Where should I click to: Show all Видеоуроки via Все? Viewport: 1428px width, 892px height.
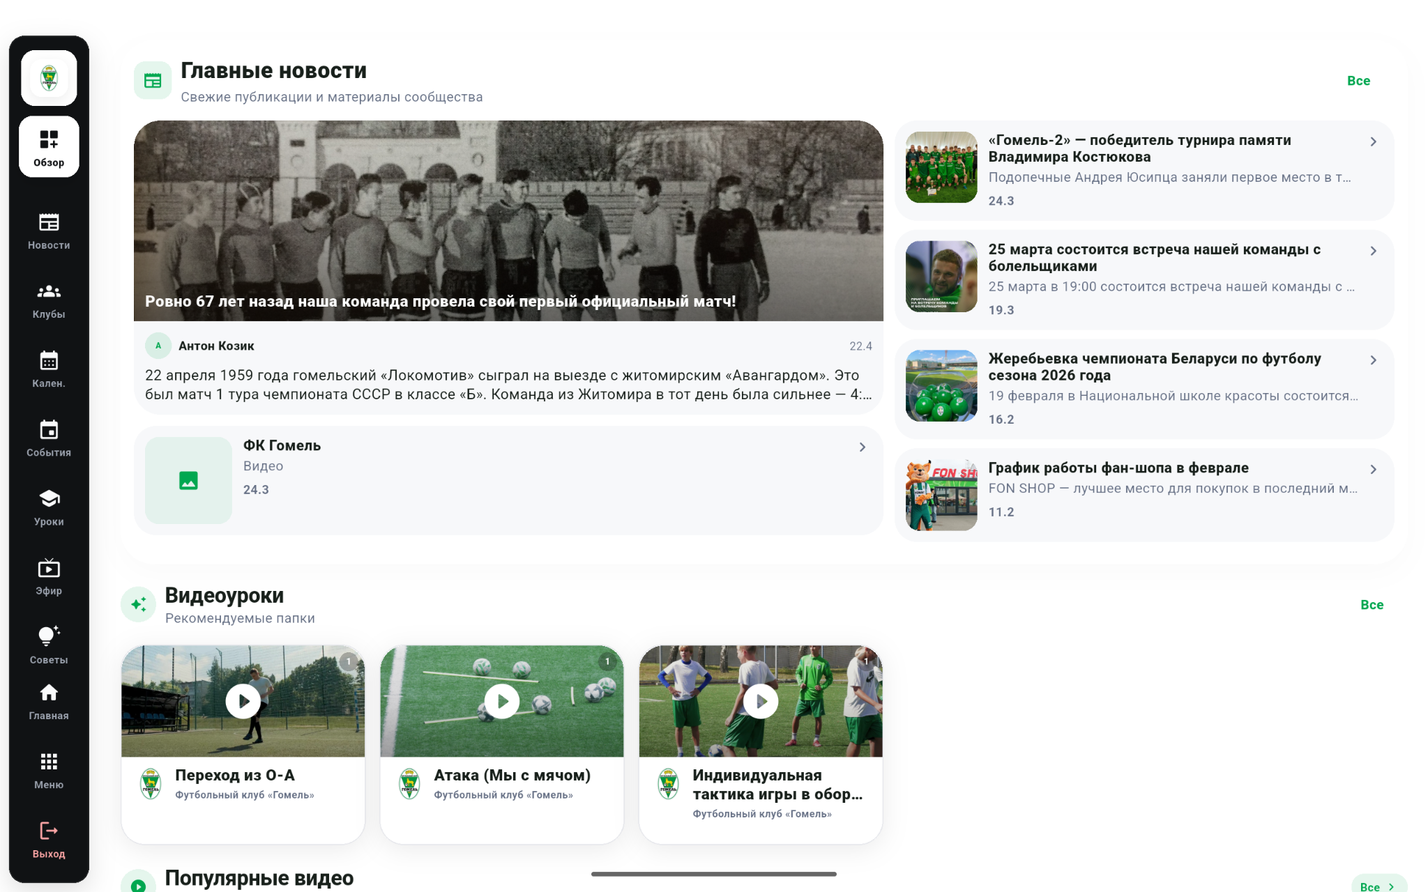pos(1372,605)
